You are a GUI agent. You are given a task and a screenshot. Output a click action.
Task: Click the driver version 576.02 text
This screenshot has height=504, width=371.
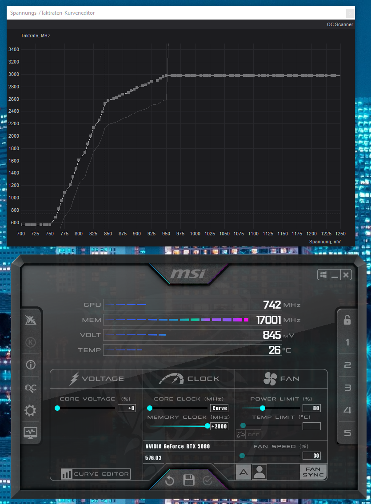153,458
